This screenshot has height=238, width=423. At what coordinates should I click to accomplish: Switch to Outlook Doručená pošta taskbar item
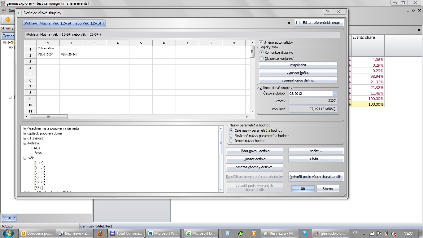(37, 233)
